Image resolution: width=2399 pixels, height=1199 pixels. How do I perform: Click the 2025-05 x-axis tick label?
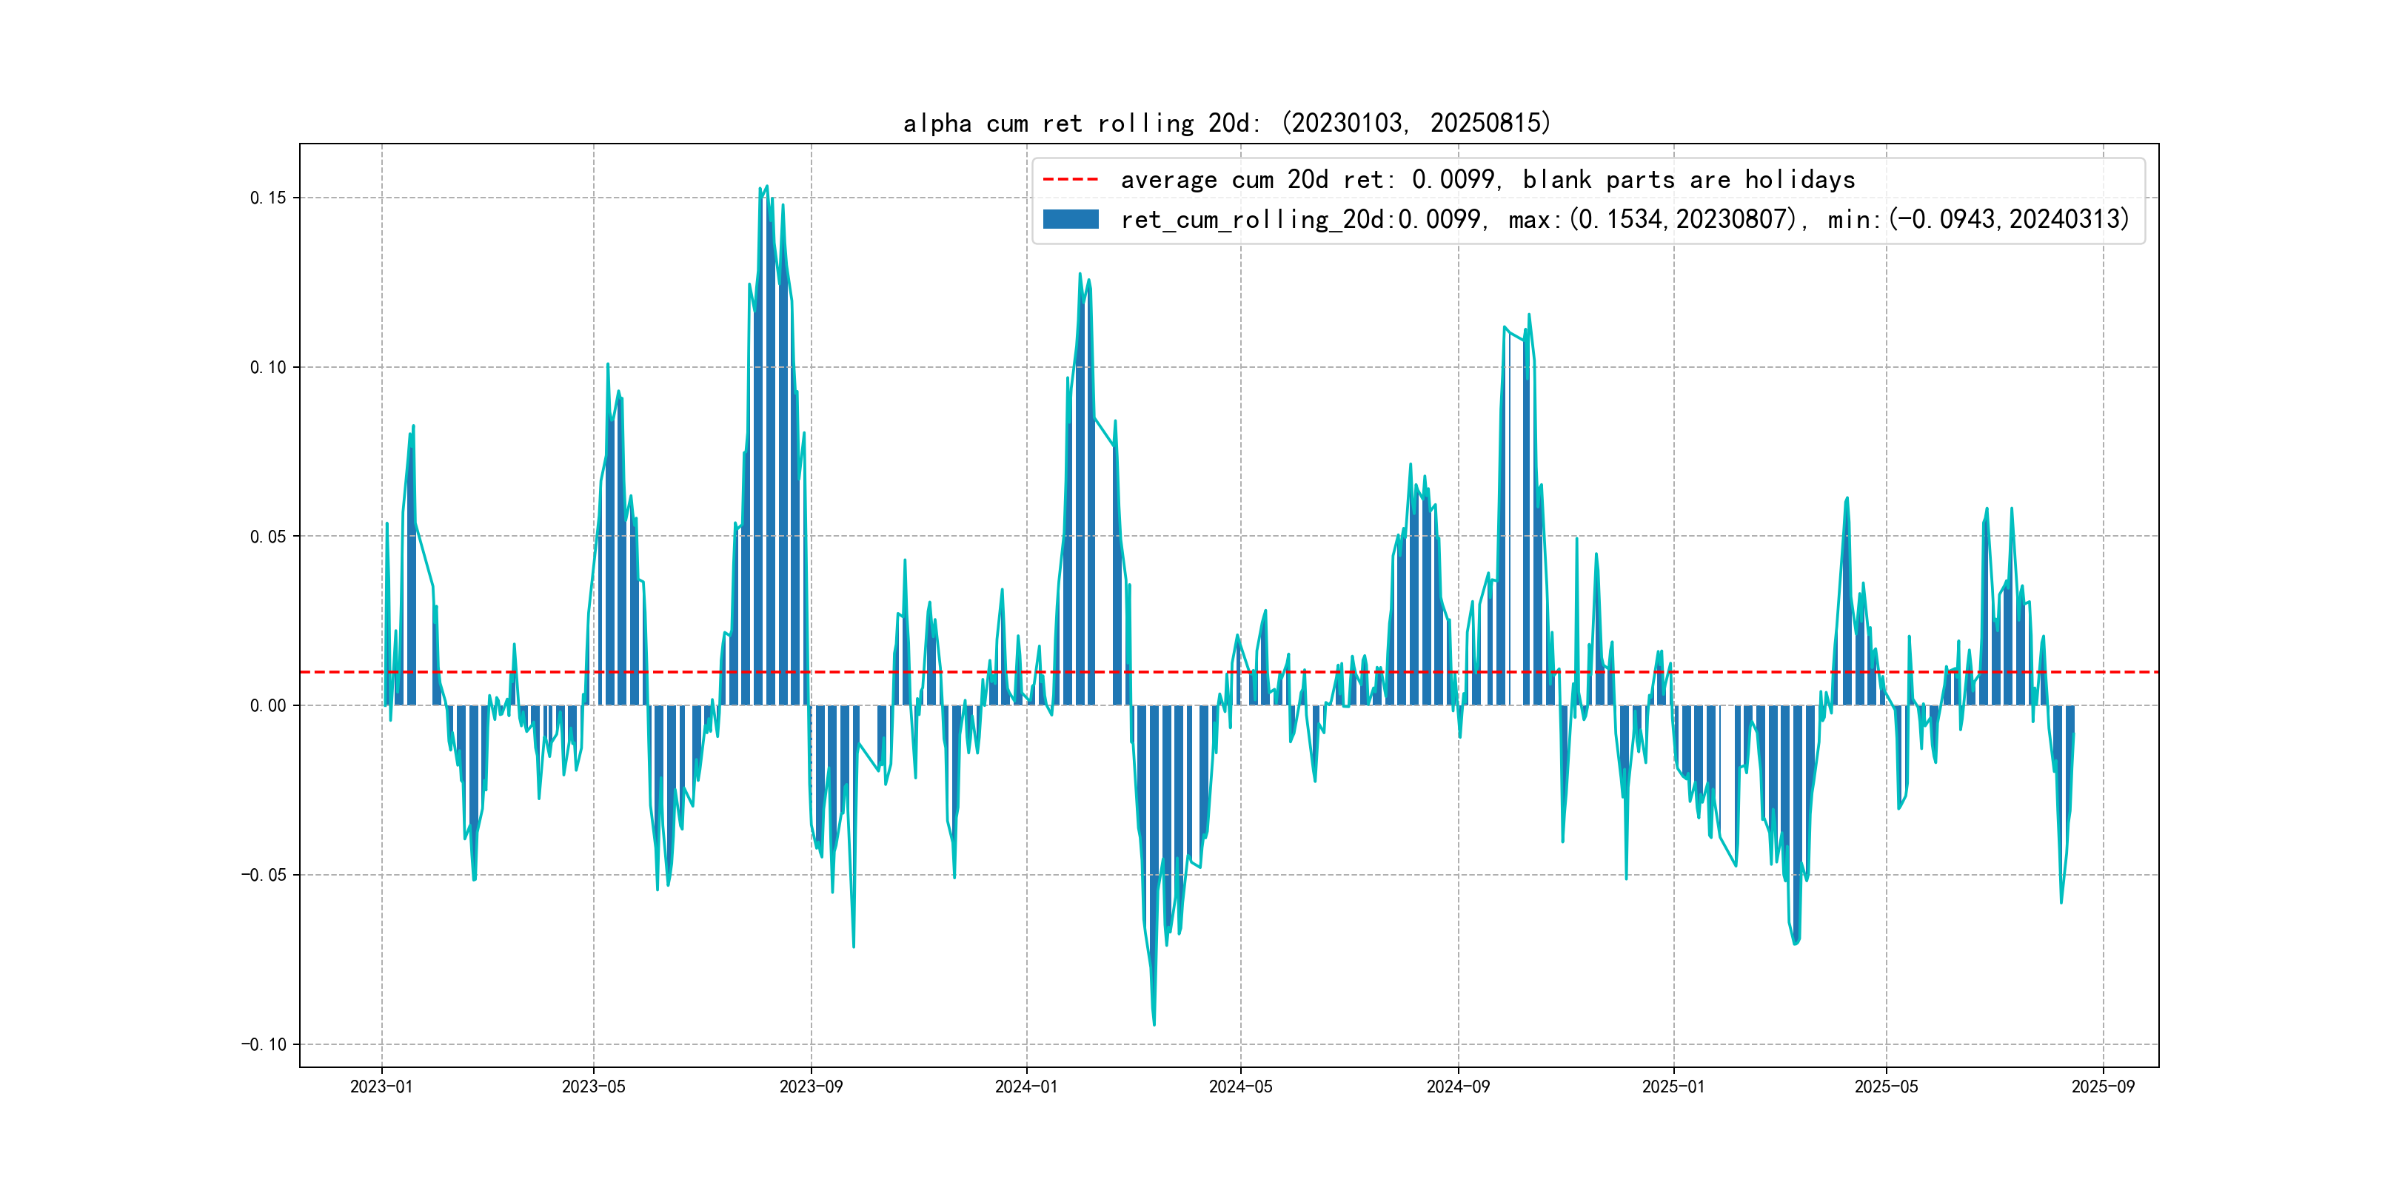pyautogui.click(x=1886, y=1087)
